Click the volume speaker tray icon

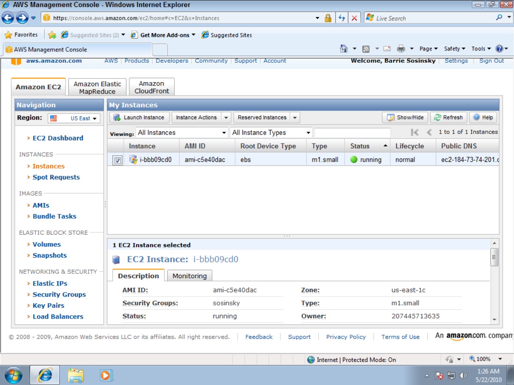point(463,375)
